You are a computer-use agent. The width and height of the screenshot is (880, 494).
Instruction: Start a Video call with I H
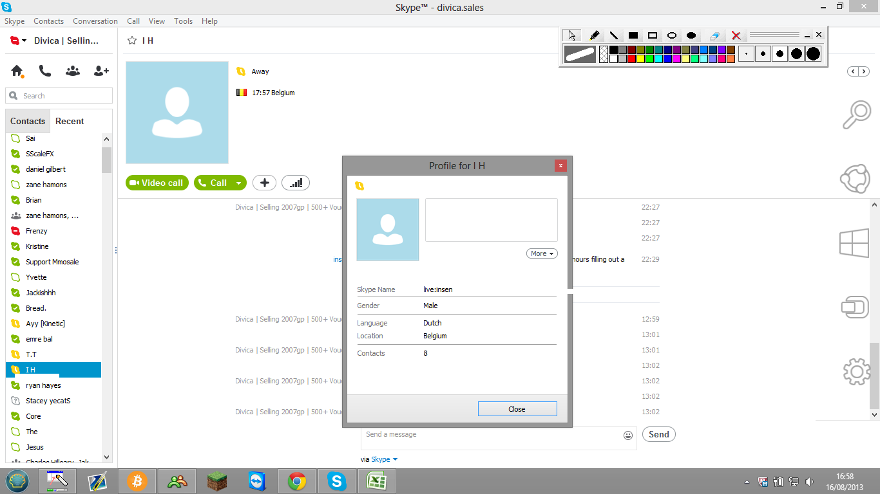[x=158, y=183]
